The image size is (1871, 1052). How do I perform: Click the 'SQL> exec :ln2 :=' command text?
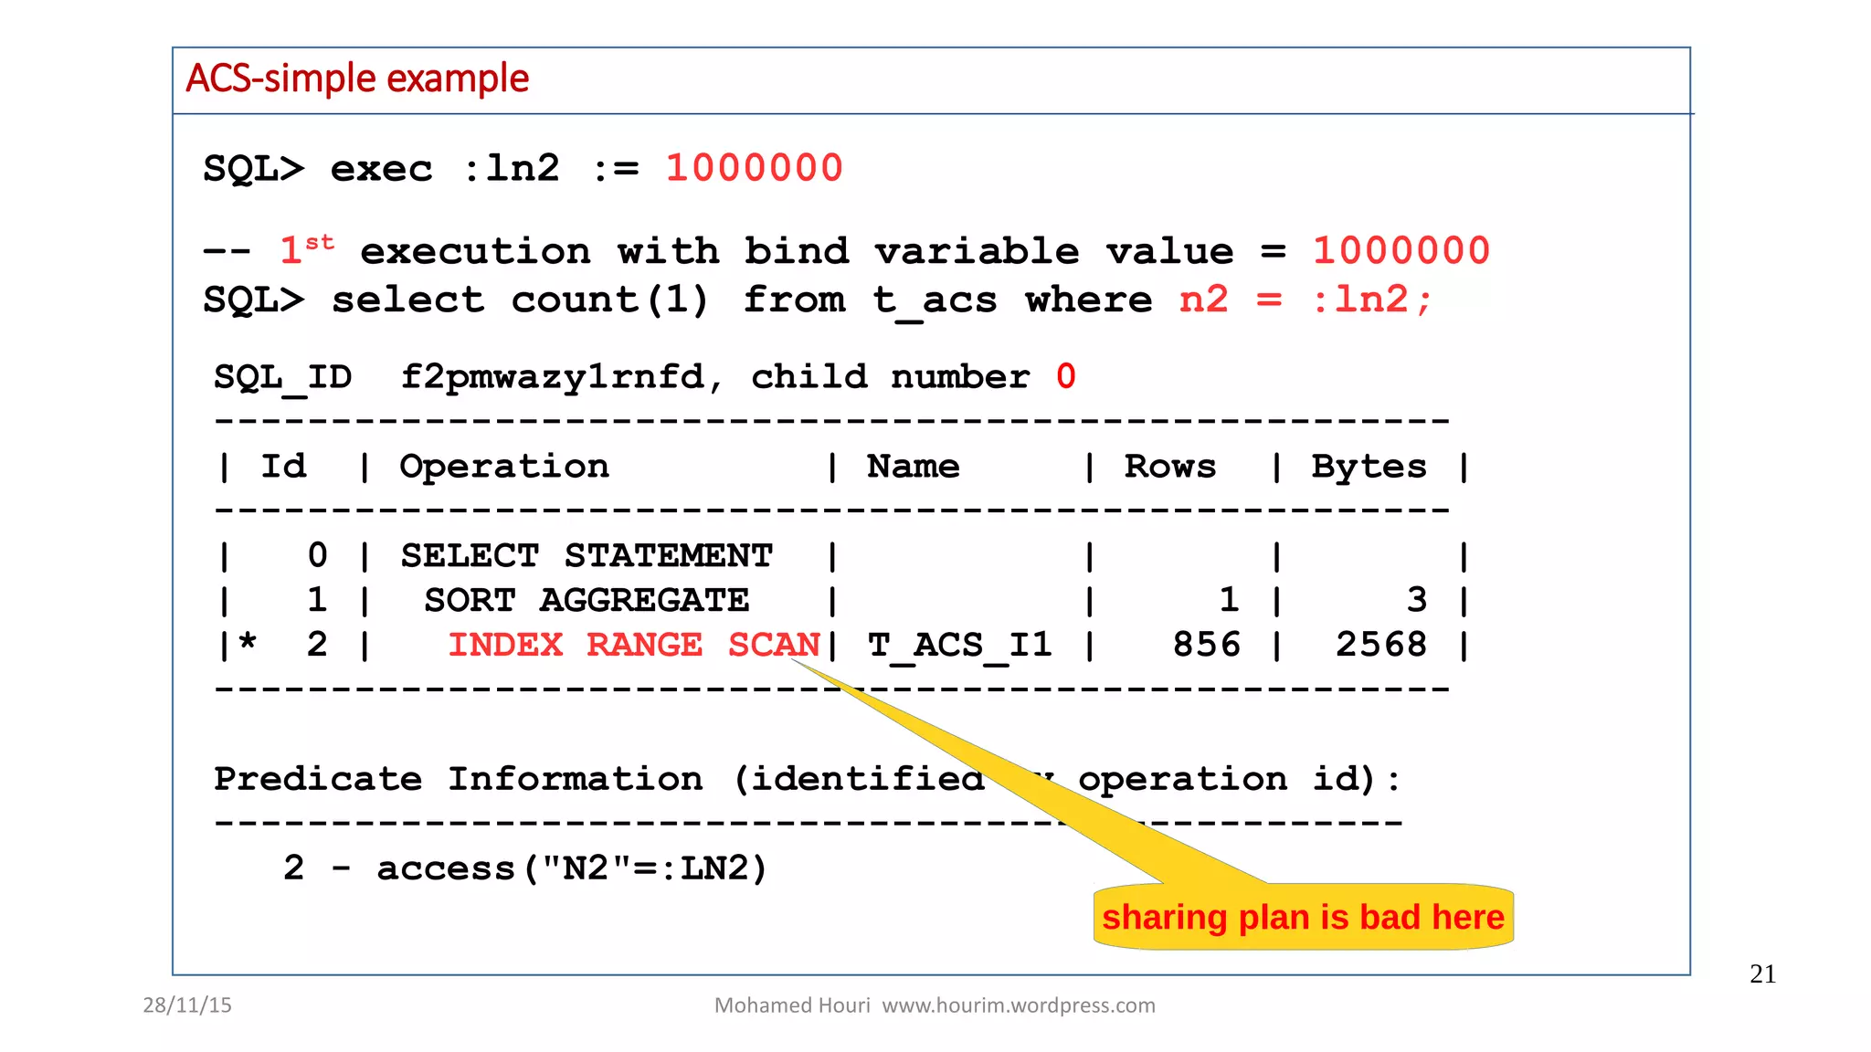click(x=422, y=169)
